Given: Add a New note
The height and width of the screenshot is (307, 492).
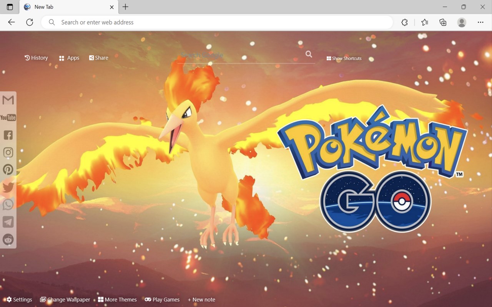Looking at the screenshot, I should [201, 300].
